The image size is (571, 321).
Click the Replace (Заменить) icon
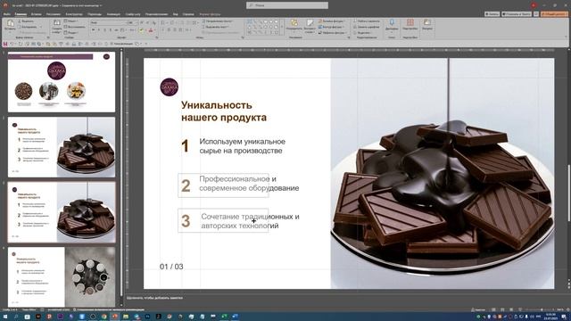(x=355, y=27)
